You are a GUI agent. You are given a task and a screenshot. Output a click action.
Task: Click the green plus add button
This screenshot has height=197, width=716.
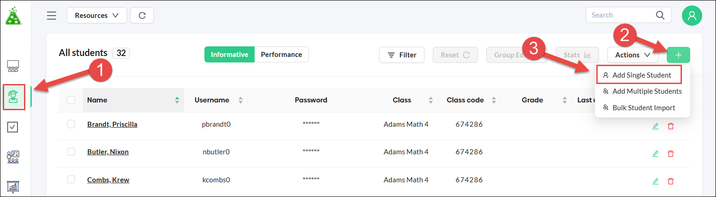[678, 55]
